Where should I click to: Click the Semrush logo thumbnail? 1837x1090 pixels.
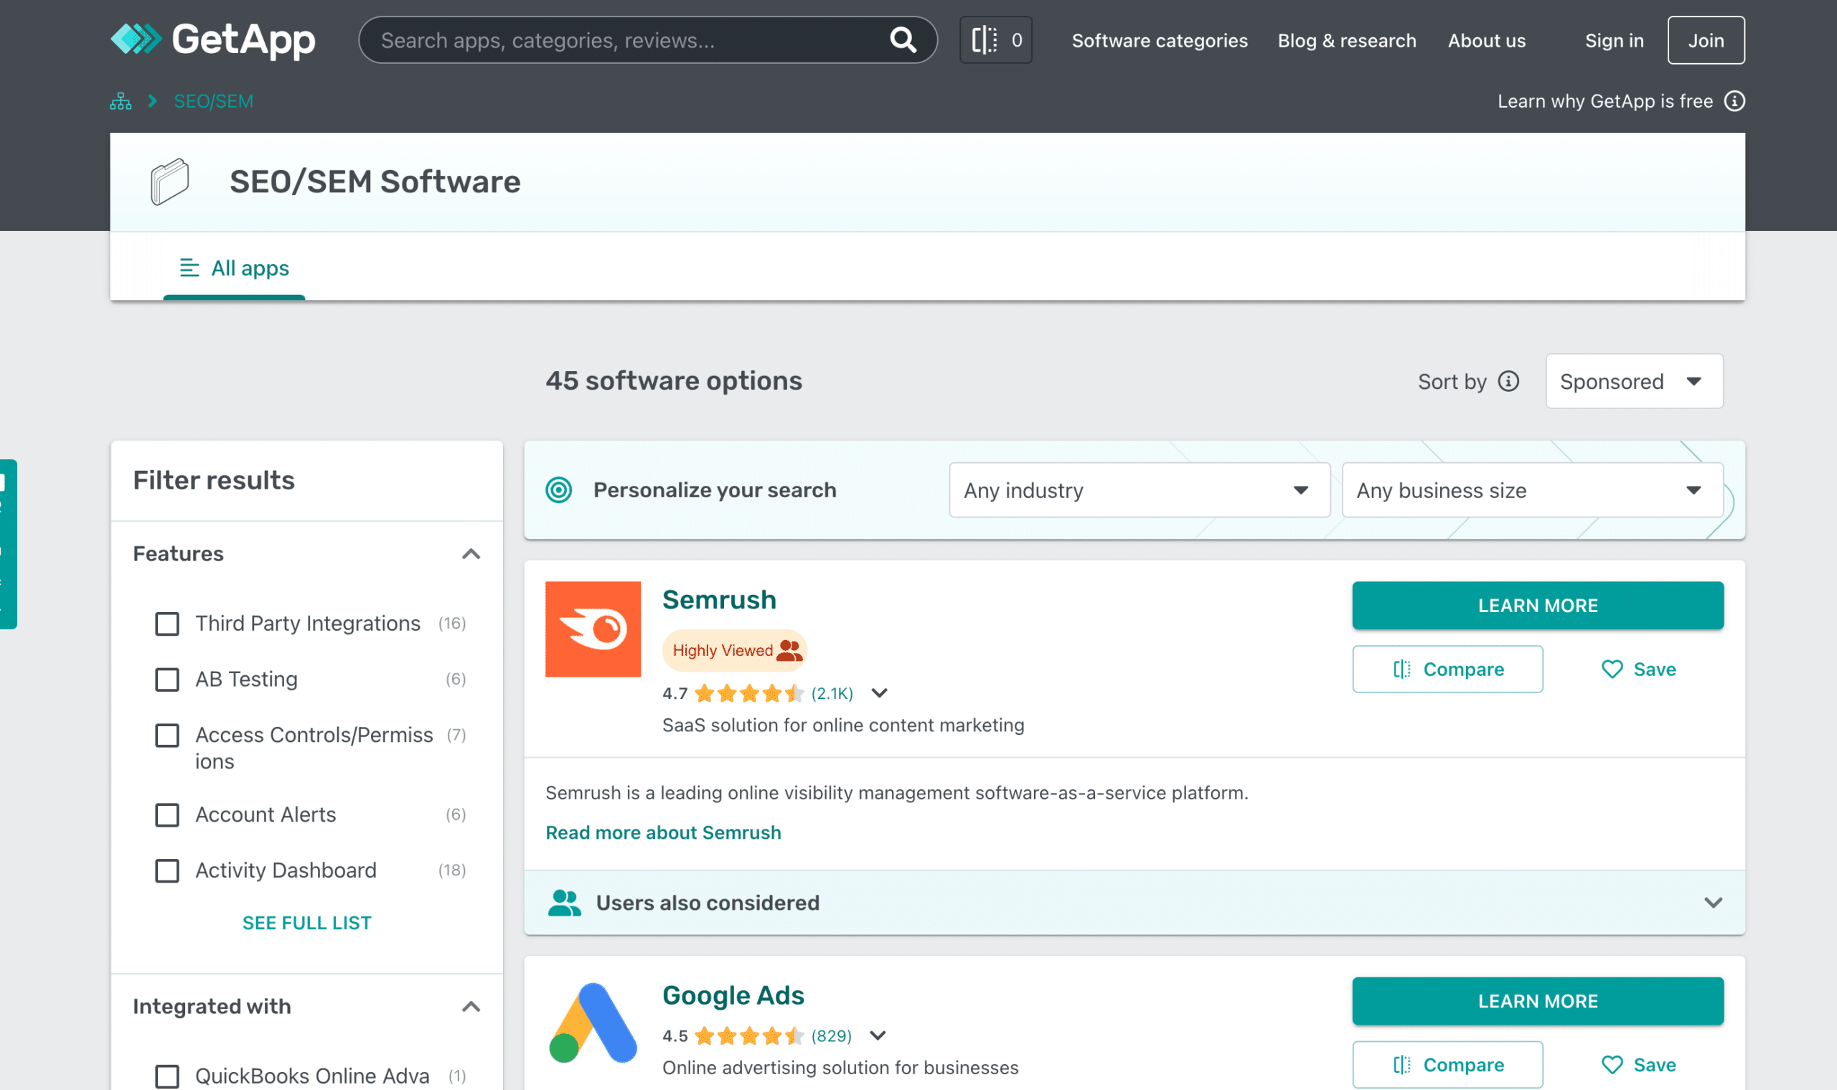[x=593, y=629]
